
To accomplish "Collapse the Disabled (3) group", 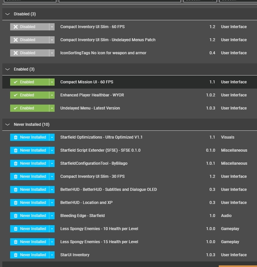I will [x=8, y=14].
